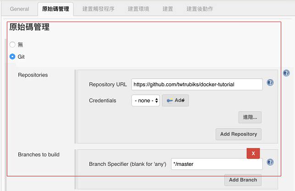Focus the Branch Specifier input field
This screenshot has width=295, height=191.
pyautogui.click(x=217, y=164)
